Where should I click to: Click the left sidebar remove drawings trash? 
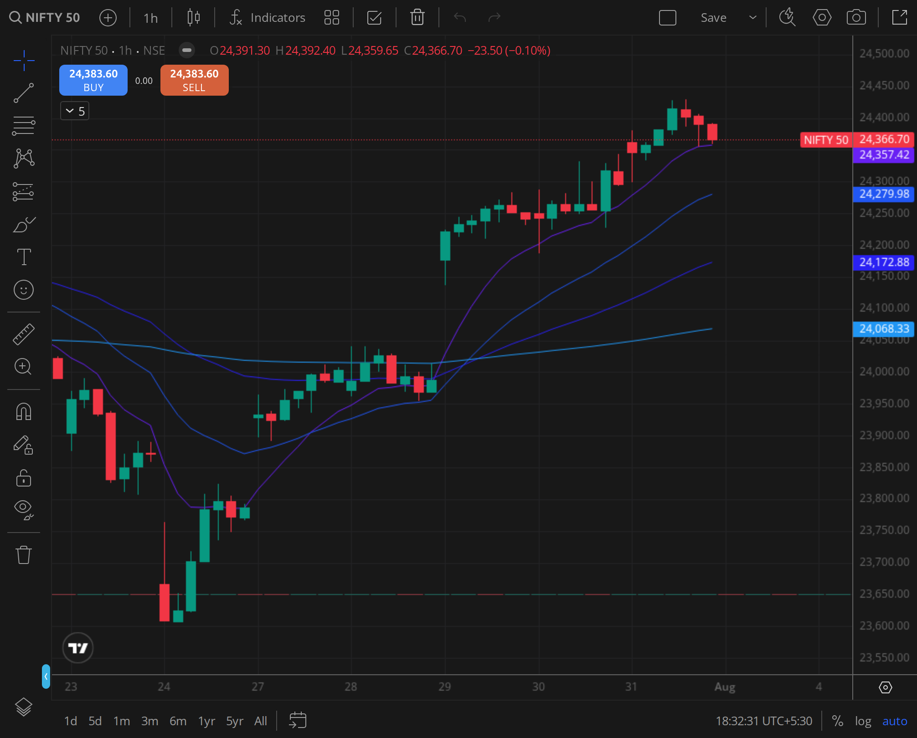24,555
